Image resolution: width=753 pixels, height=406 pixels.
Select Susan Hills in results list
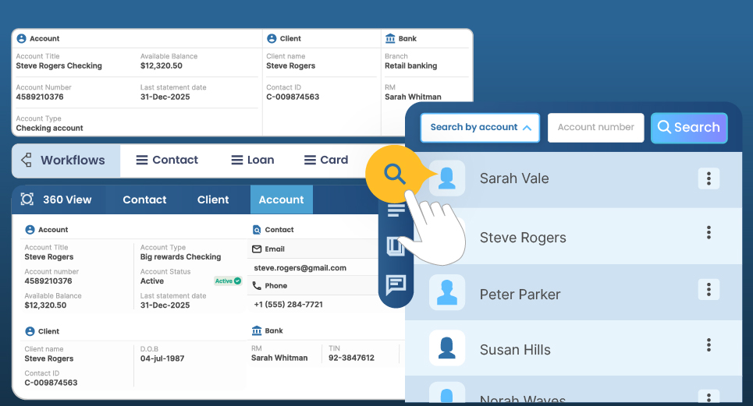pyautogui.click(x=574, y=348)
